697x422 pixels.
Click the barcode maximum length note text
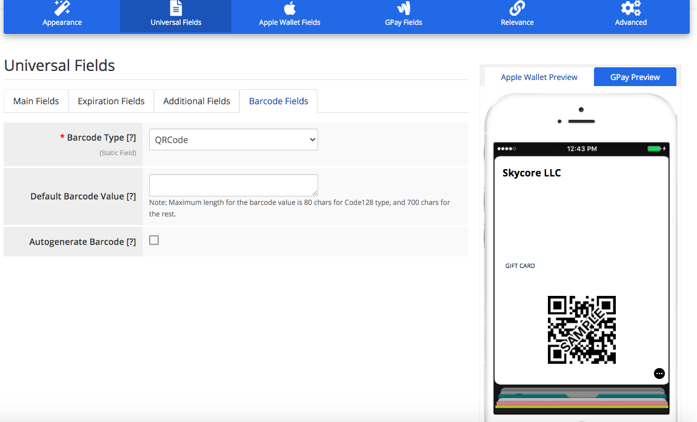pyautogui.click(x=299, y=207)
